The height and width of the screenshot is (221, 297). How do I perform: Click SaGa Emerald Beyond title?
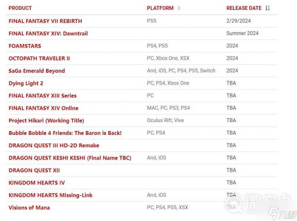[x=37, y=71]
